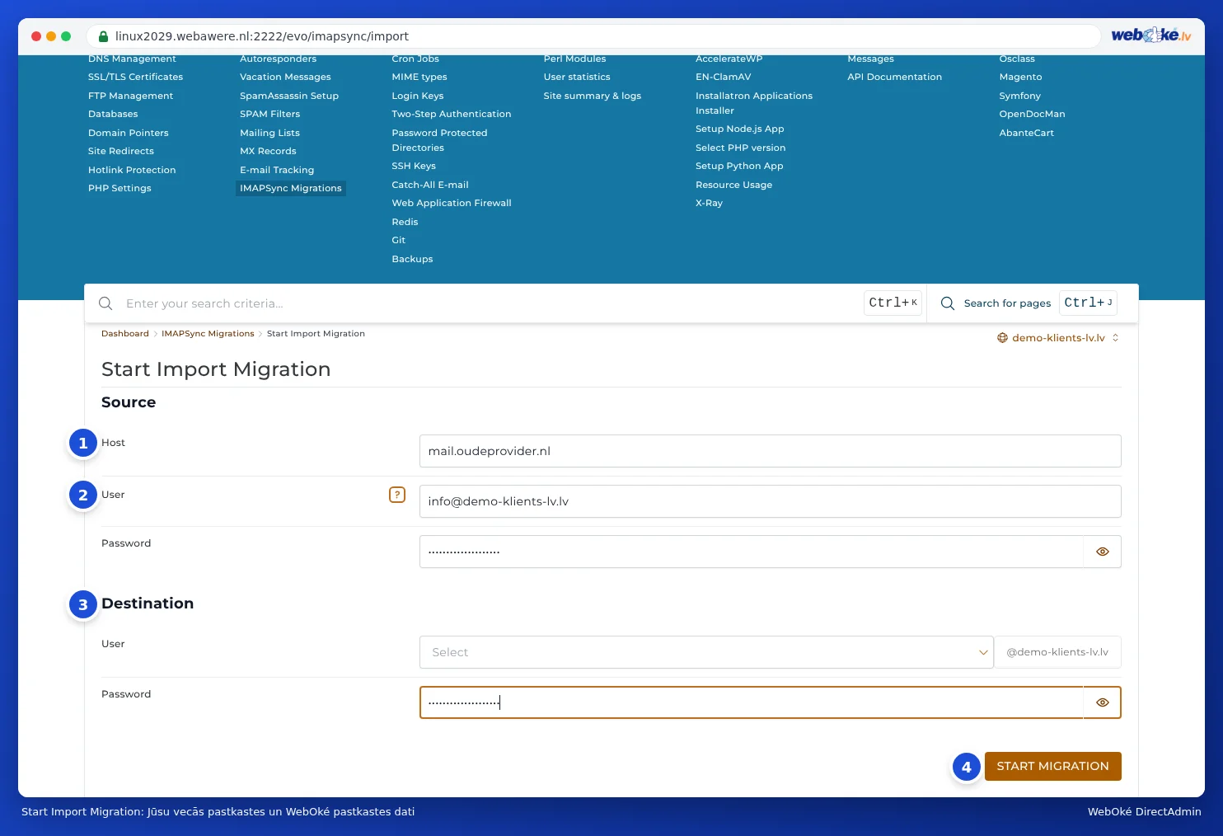The width and height of the screenshot is (1223, 836).
Task: Show the Source password with the eye icon
Action: click(x=1102, y=552)
